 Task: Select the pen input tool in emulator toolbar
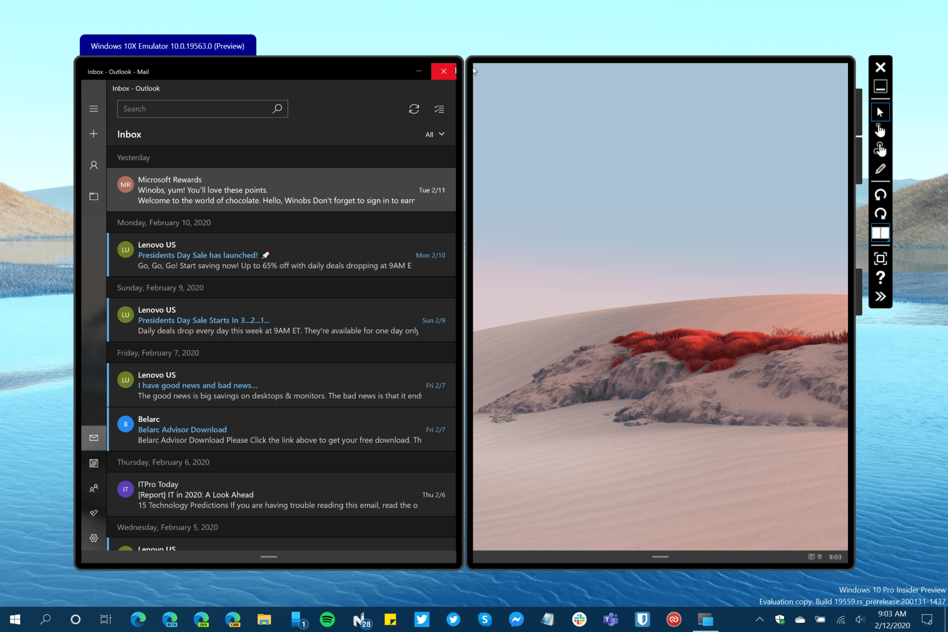(880, 169)
